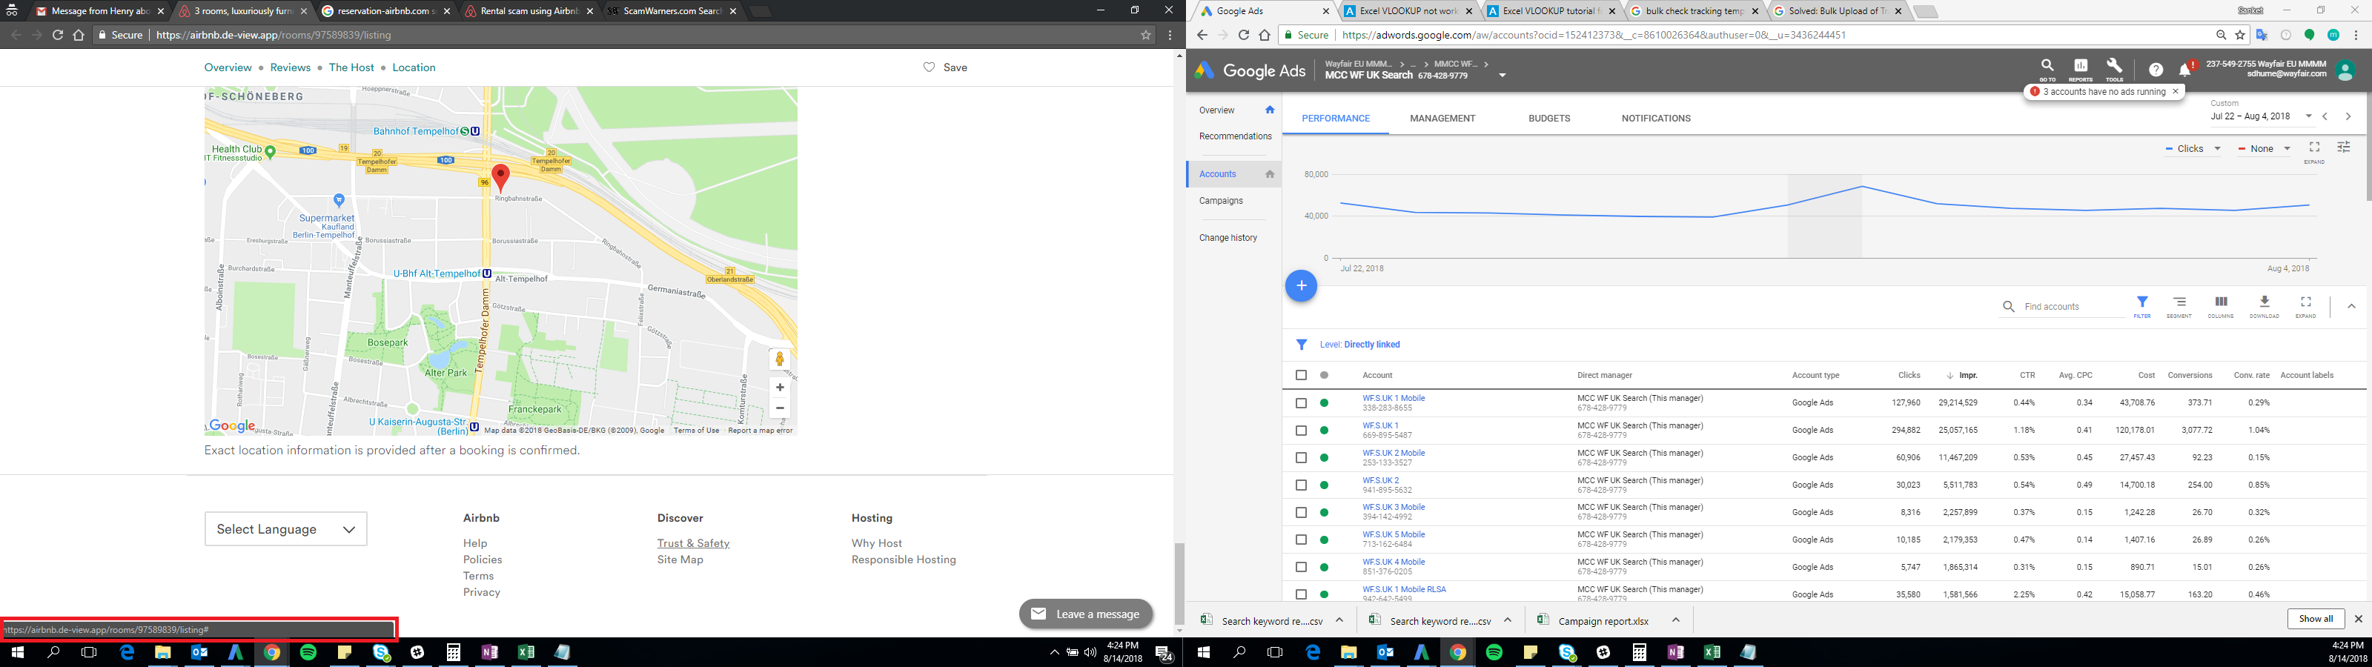Image resolution: width=2372 pixels, height=667 pixels.
Task: Click the map zoom in button
Action: pyautogui.click(x=779, y=388)
